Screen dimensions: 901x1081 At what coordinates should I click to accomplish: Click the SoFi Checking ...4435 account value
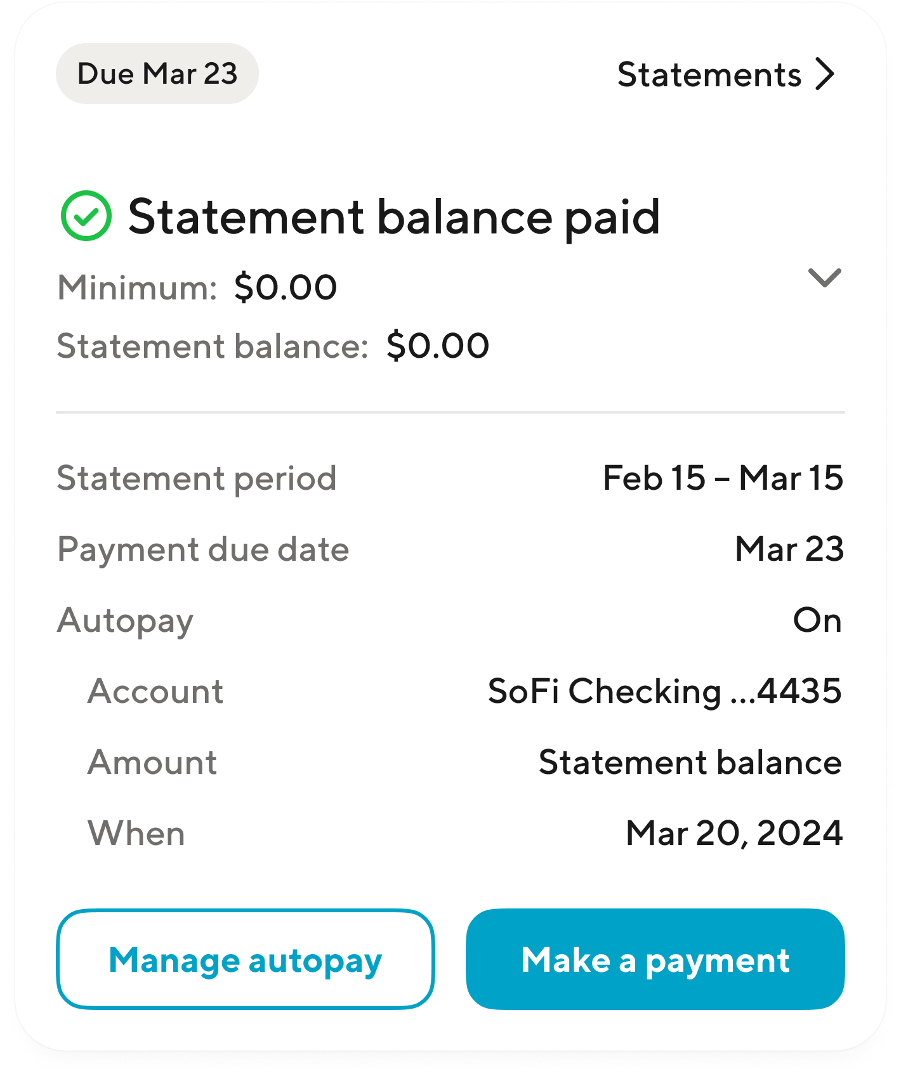(x=664, y=691)
